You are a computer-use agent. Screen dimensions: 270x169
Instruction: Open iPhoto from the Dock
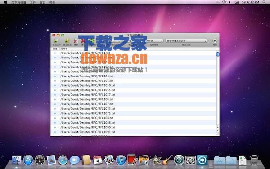point(144,160)
